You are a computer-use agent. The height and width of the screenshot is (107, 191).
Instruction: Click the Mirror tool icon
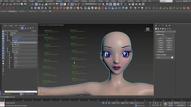tap(100, 4)
